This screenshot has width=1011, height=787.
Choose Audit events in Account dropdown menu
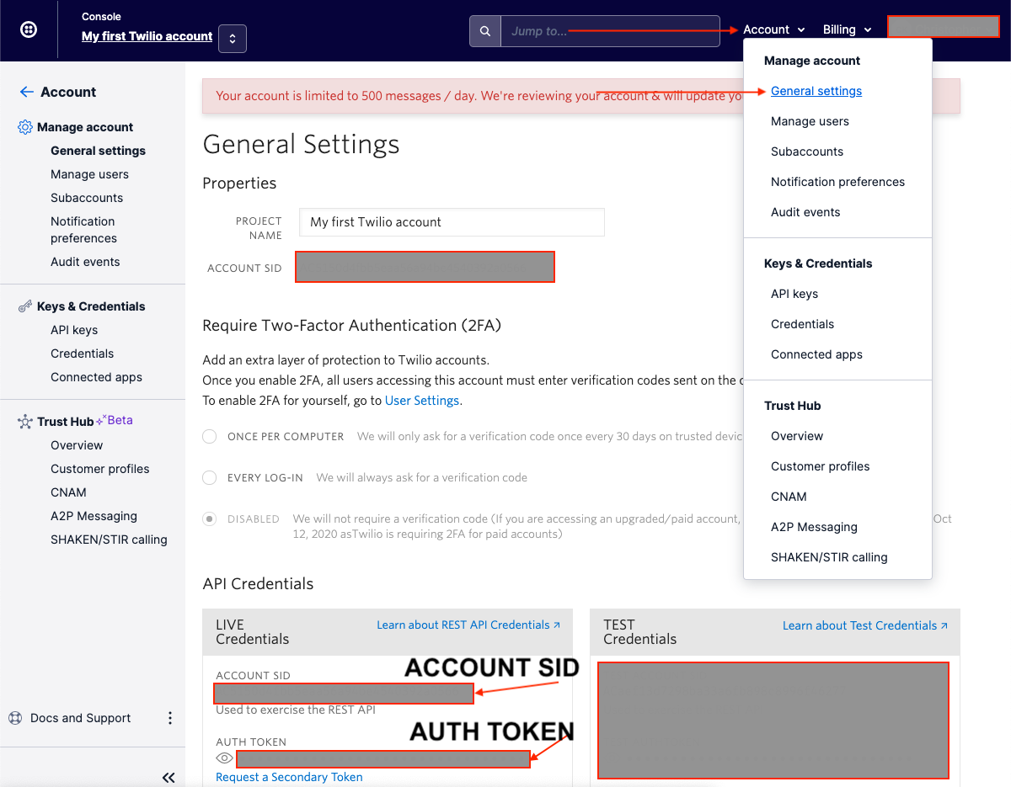(x=805, y=212)
